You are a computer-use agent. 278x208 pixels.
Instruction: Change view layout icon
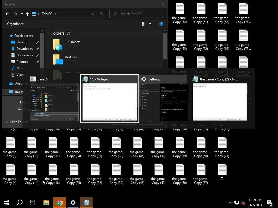[144, 24]
